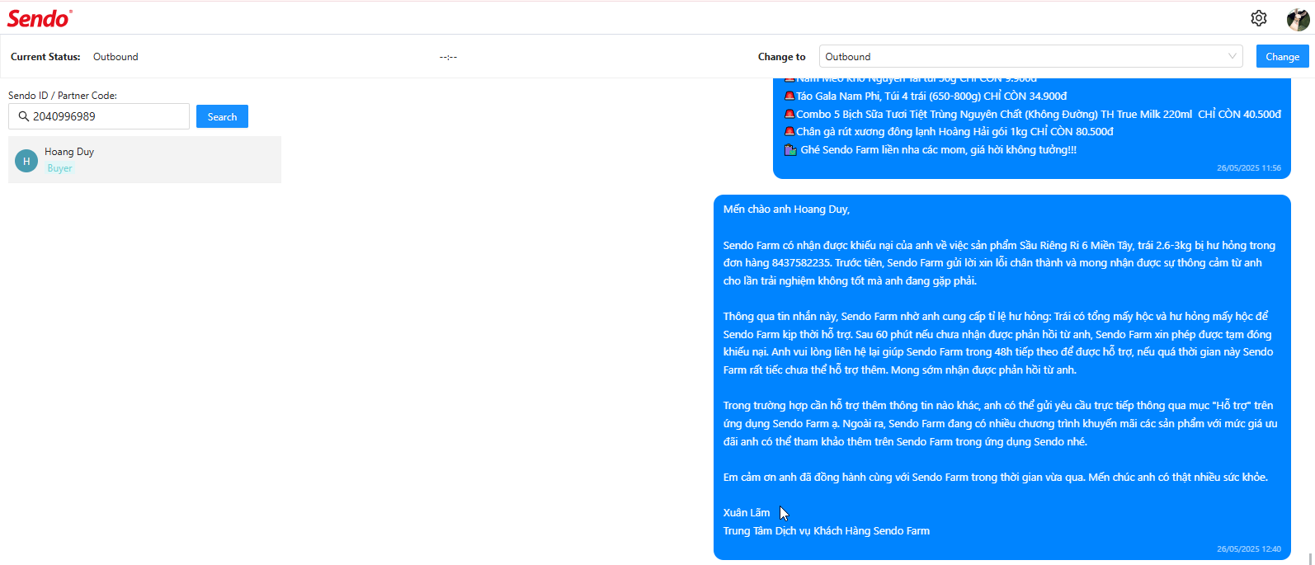Click the order number 8437582235 line

tap(992, 263)
